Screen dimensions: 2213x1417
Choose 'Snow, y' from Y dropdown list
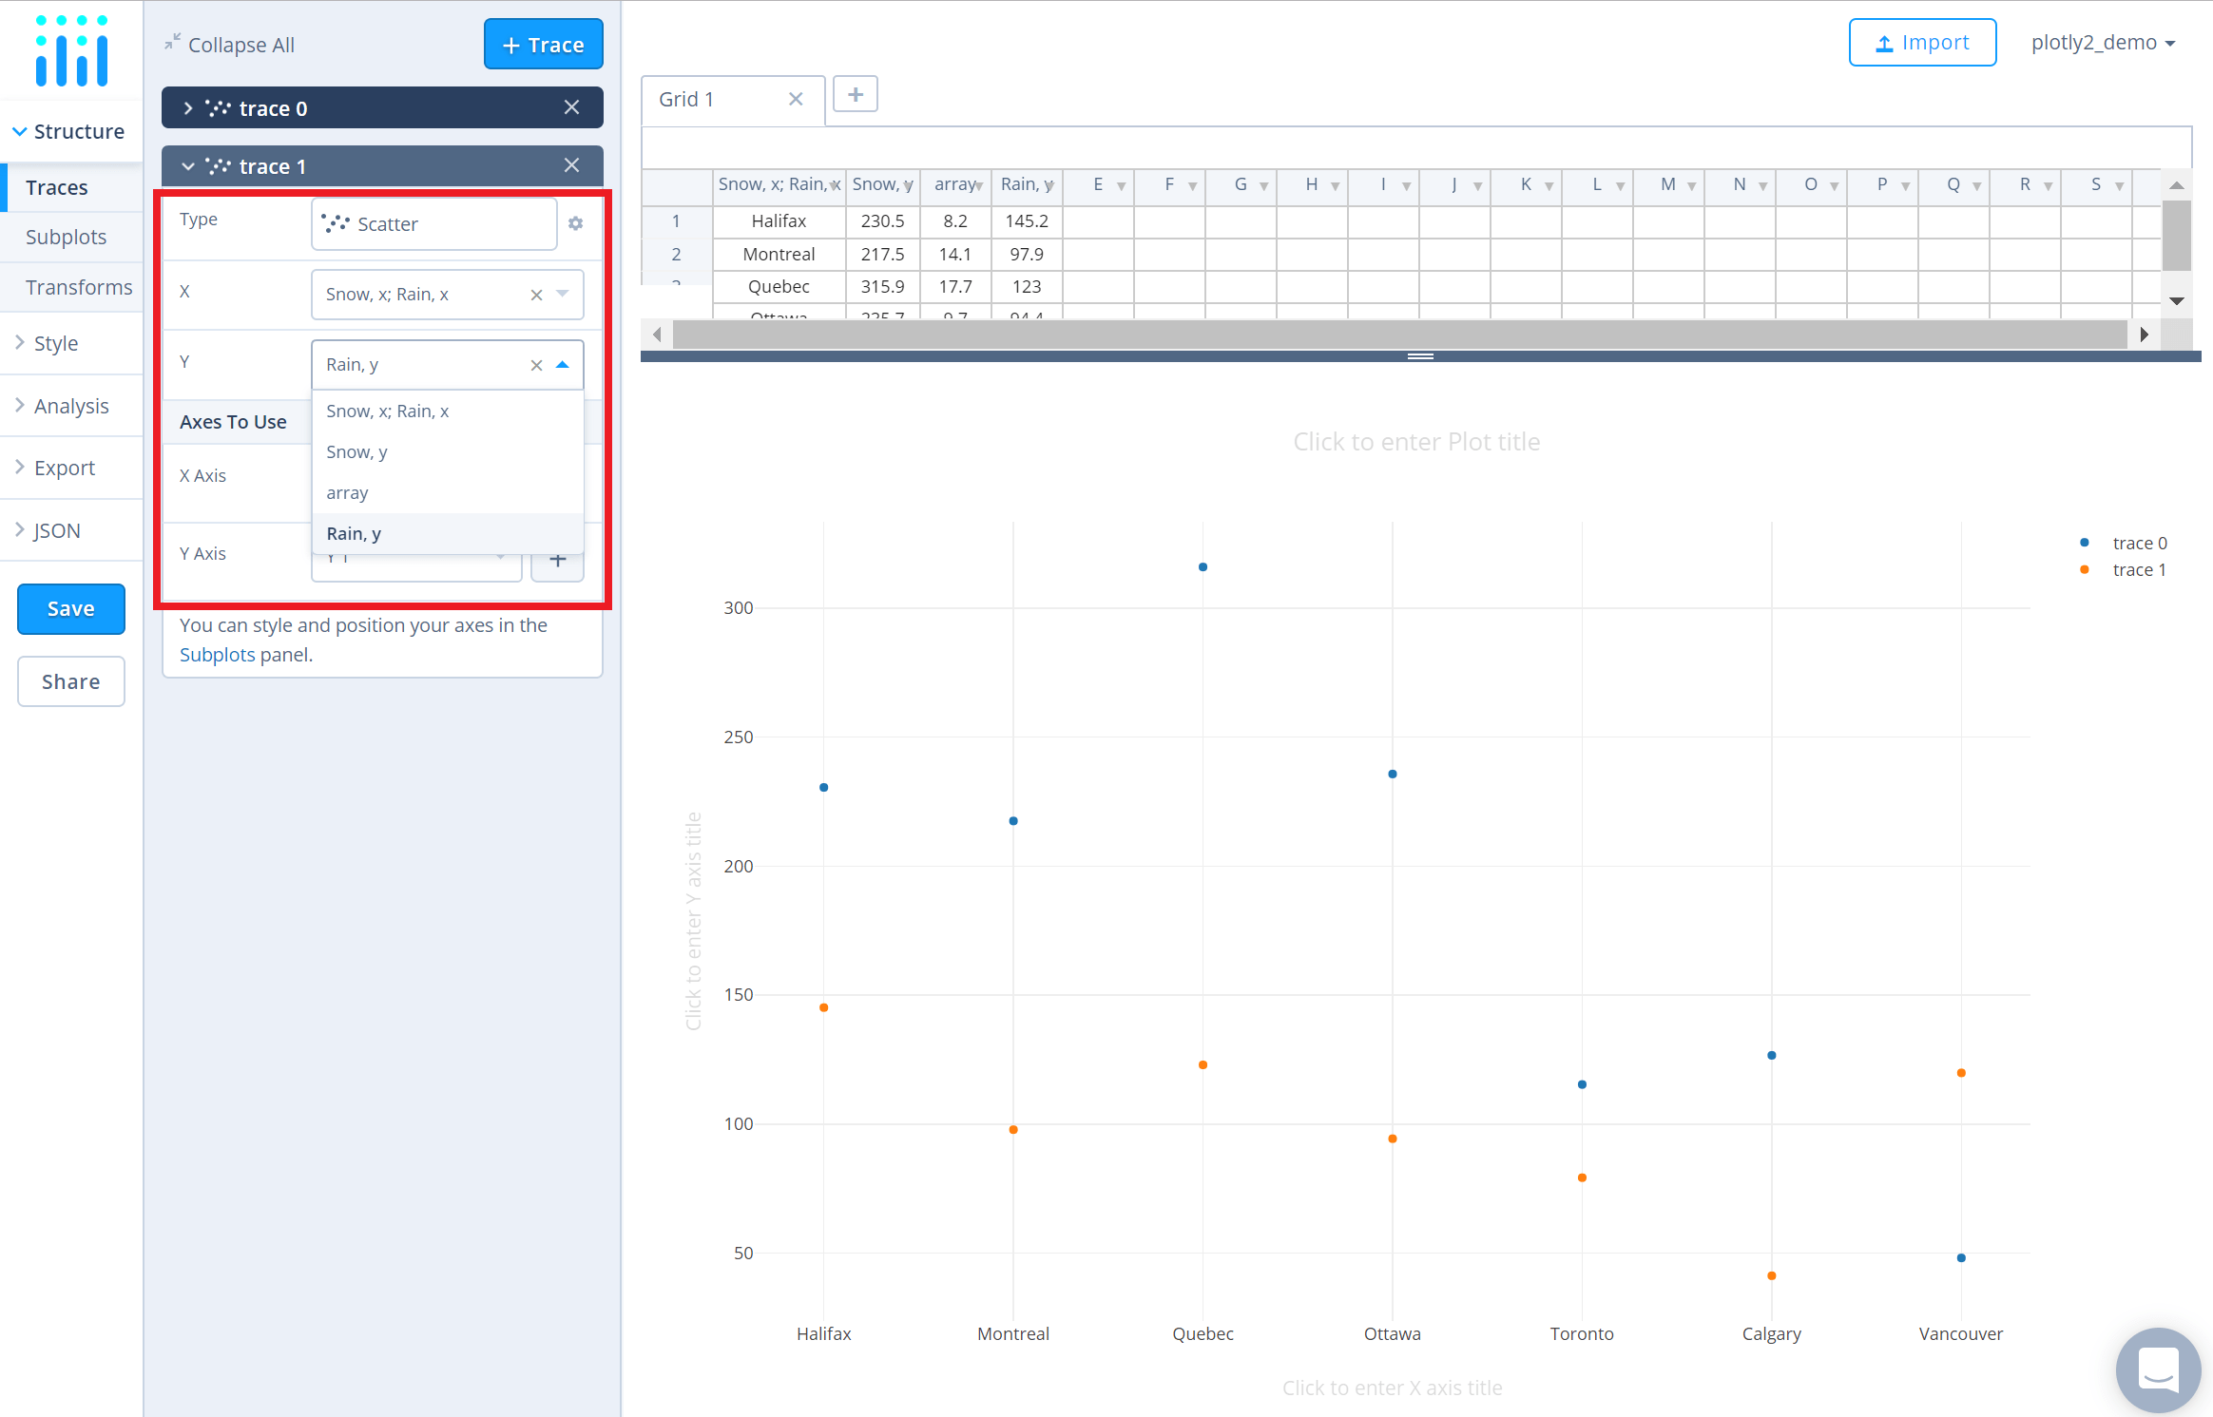[356, 452]
